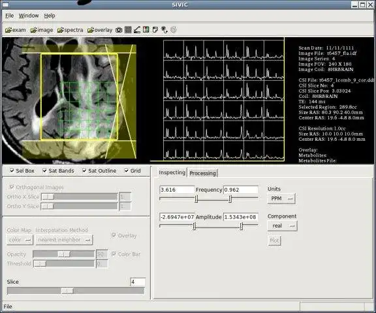This screenshot has width=376, height=313.
Task: Click the Slice number field showing 4
Action: click(x=138, y=282)
